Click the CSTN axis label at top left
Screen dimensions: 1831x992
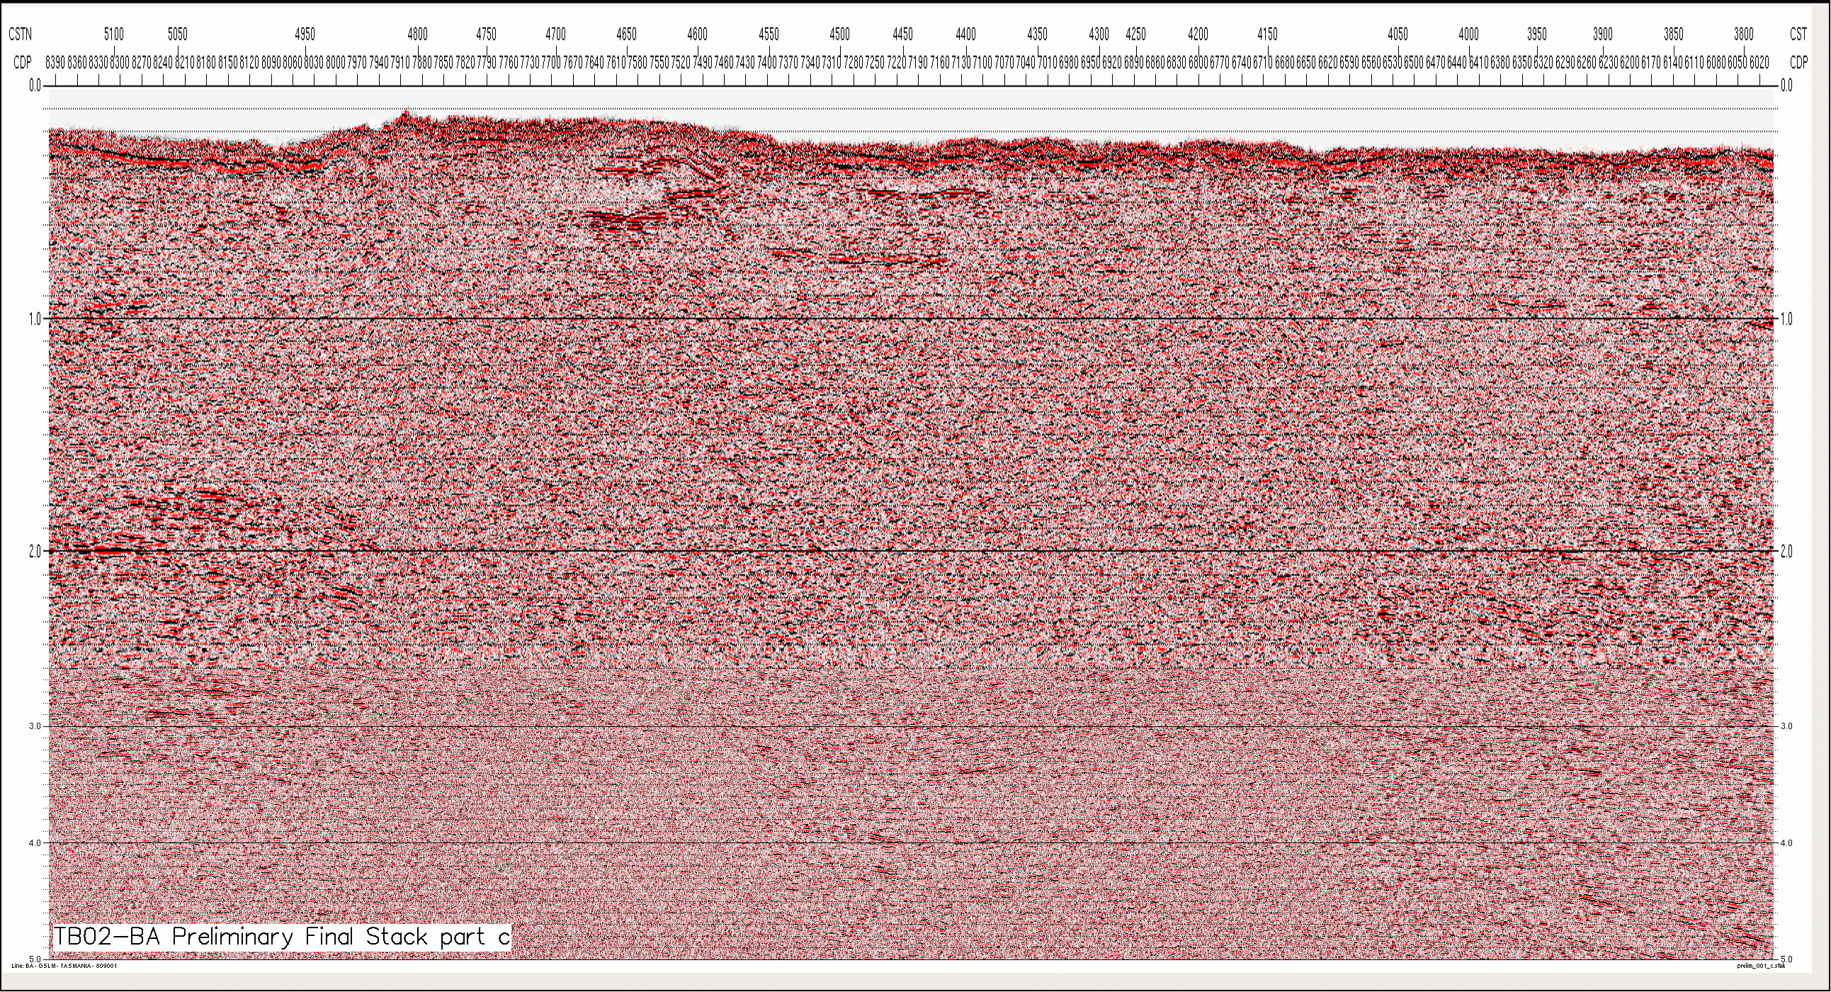pyautogui.click(x=20, y=35)
